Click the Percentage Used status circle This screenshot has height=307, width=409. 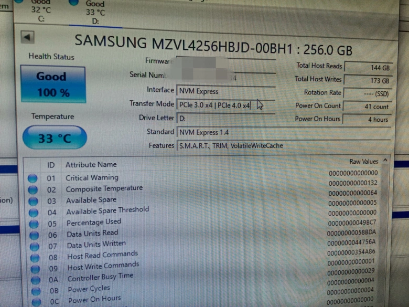tap(34, 224)
